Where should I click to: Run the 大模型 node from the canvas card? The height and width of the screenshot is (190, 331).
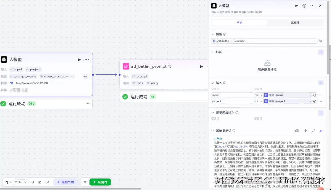click(79, 60)
